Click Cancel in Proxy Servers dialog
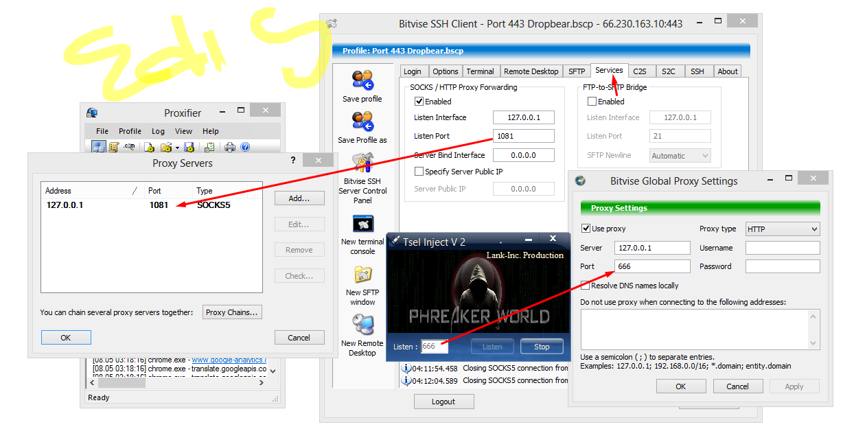 pos(299,338)
